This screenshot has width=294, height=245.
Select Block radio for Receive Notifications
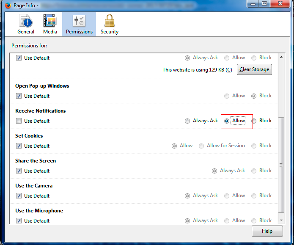tap(254, 121)
